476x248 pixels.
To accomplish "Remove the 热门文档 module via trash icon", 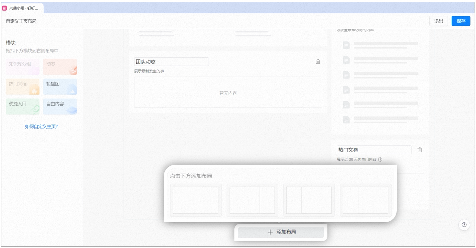I will click(420, 150).
